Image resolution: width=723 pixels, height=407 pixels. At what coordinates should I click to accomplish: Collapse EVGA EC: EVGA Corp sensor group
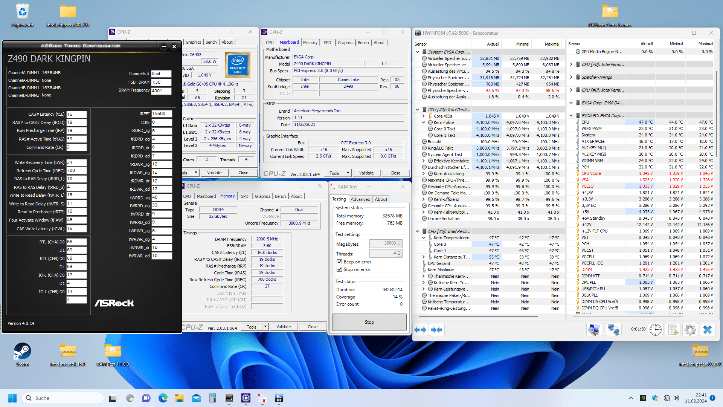coord(571,116)
